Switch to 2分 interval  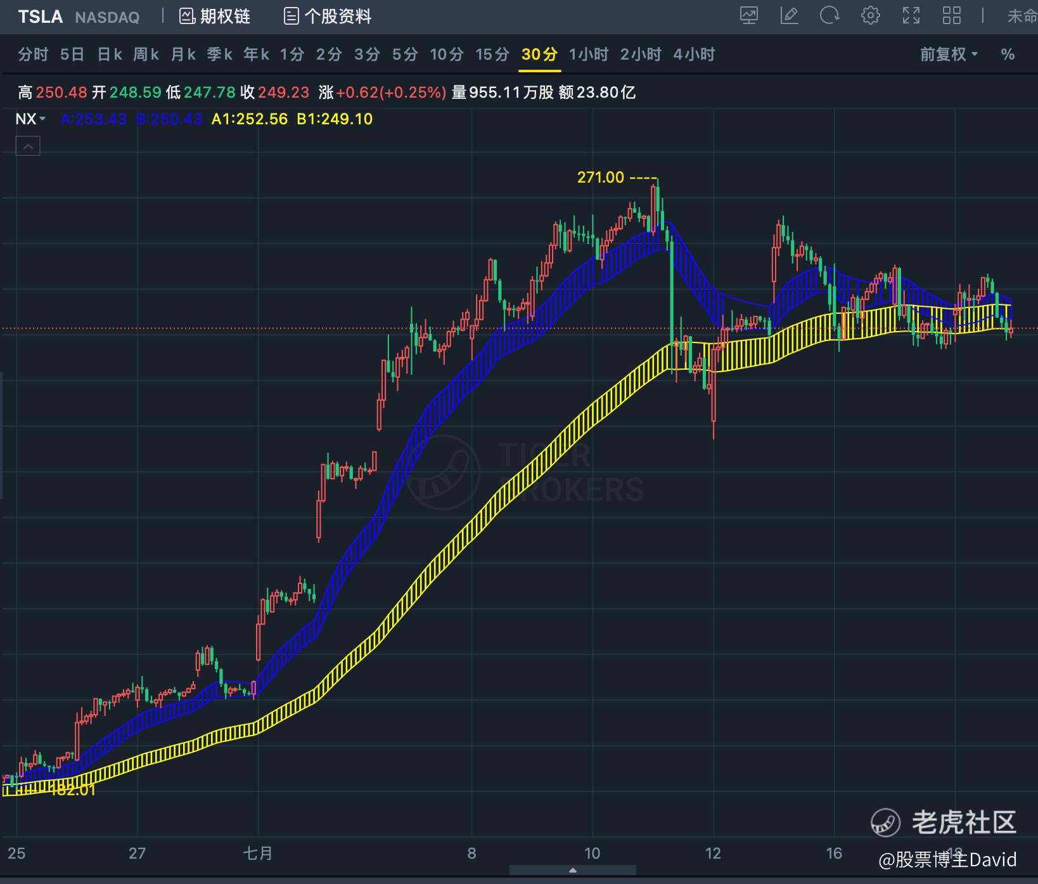coord(330,55)
